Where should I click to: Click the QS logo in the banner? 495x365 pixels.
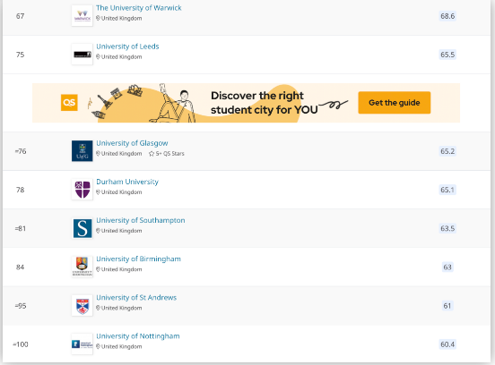coord(69,103)
